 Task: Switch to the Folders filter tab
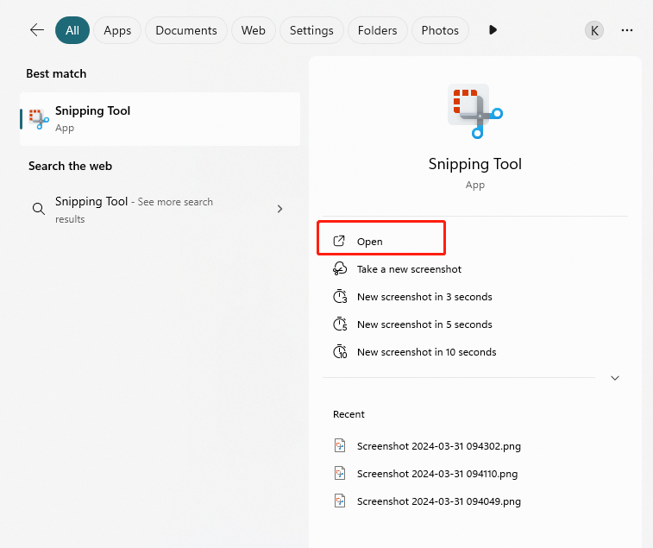377,30
